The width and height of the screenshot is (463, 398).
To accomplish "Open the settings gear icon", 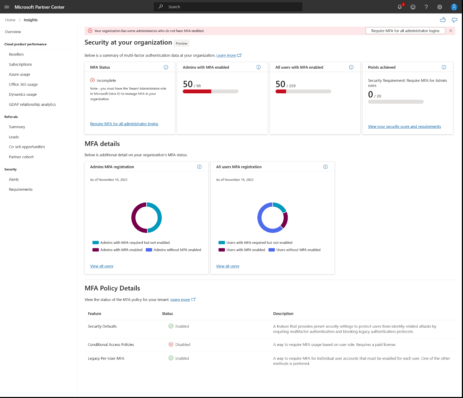I will tap(440, 7).
